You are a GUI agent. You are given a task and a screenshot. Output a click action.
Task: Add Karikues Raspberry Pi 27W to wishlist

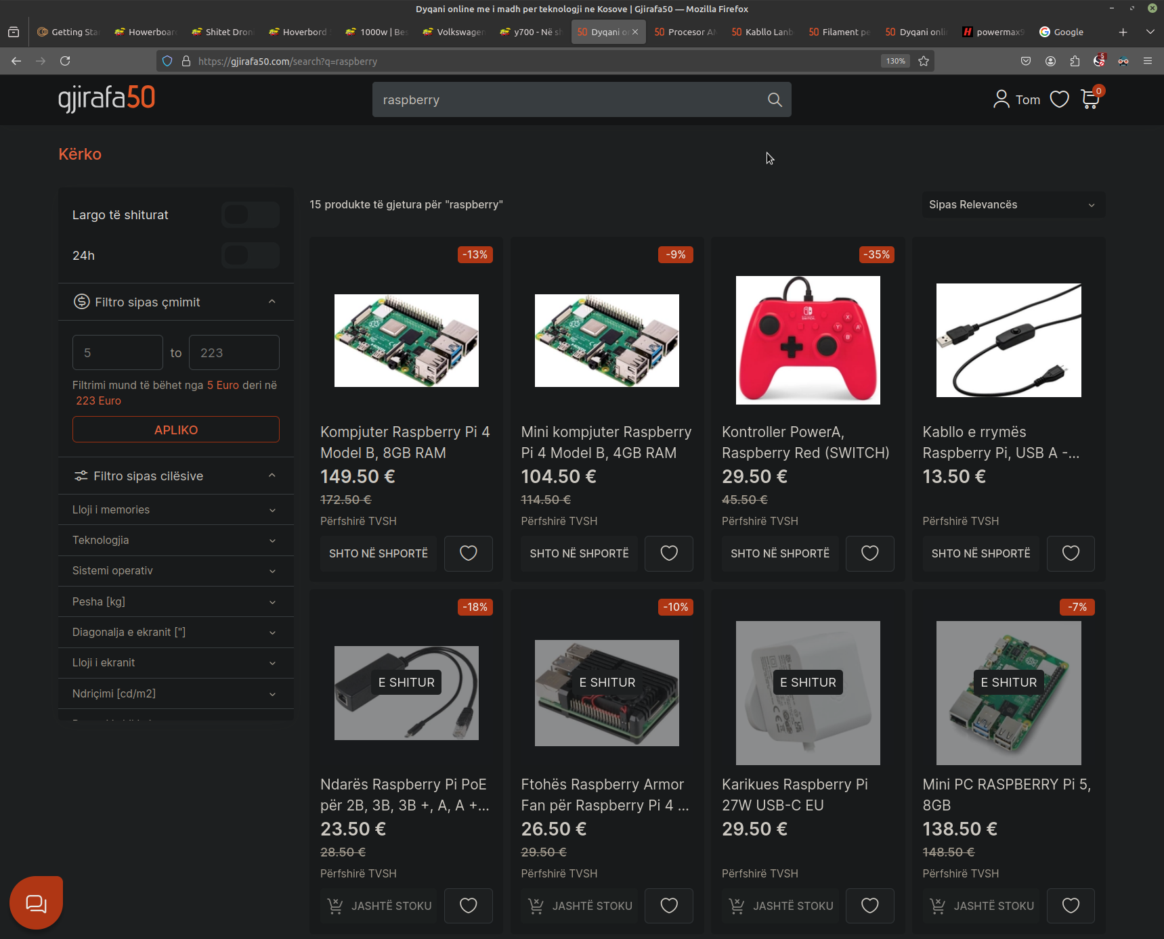(870, 906)
